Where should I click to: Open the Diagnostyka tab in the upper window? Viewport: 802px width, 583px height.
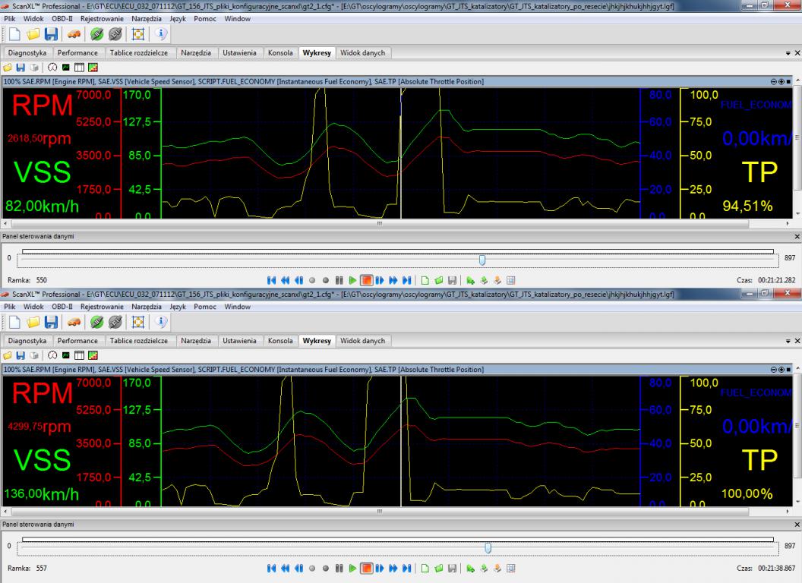pos(27,53)
